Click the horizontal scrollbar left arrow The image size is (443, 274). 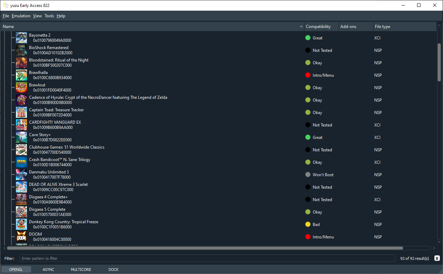(4, 248)
